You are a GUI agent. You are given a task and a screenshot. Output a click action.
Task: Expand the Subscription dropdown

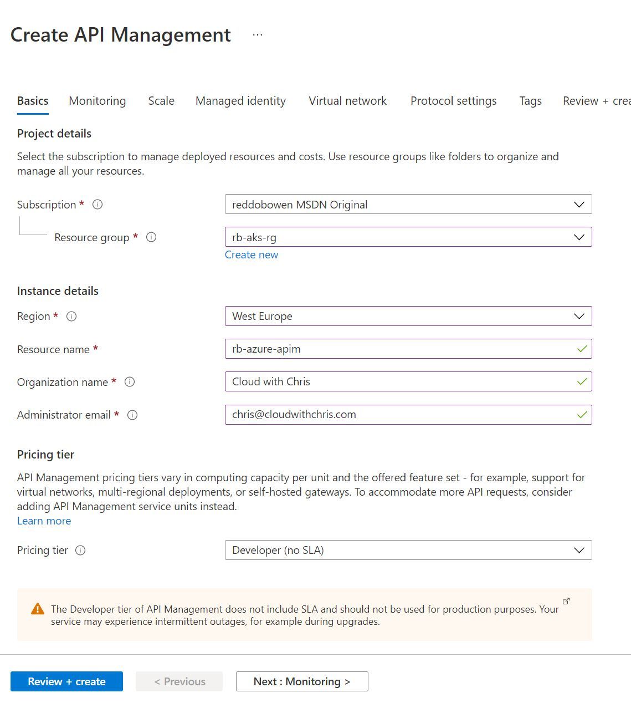click(x=408, y=204)
